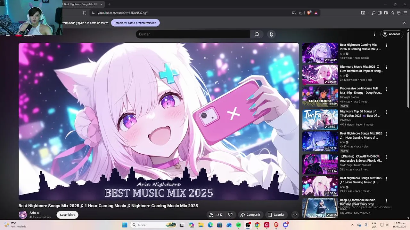Click KAWAII PHONK playlist title
The width and height of the screenshot is (410, 230).
pyautogui.click(x=361, y=158)
